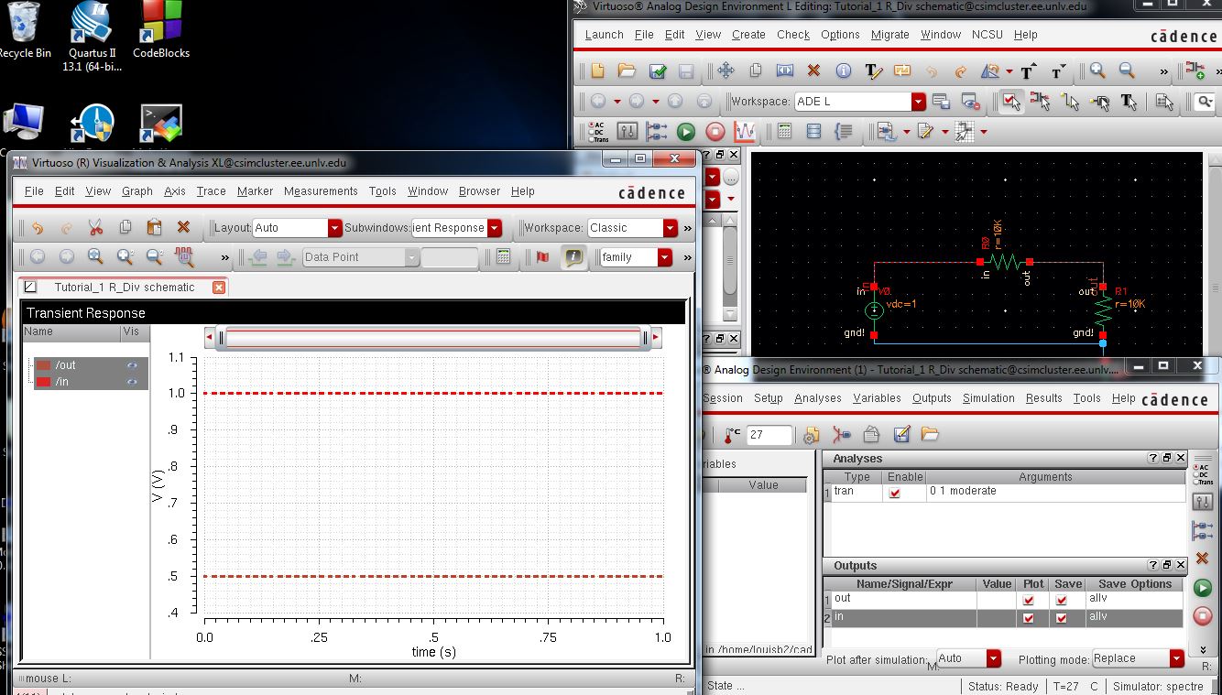
Task: Click the temperature input field showing 27
Action: click(x=769, y=435)
